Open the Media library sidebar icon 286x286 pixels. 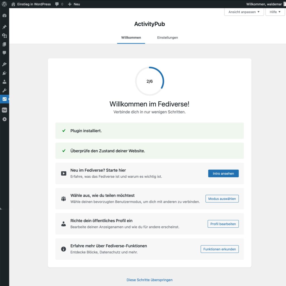coord(4,36)
